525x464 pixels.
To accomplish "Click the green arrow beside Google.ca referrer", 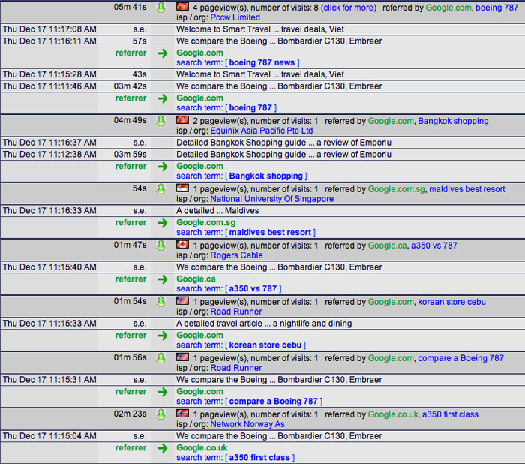I will pyautogui.click(x=163, y=279).
